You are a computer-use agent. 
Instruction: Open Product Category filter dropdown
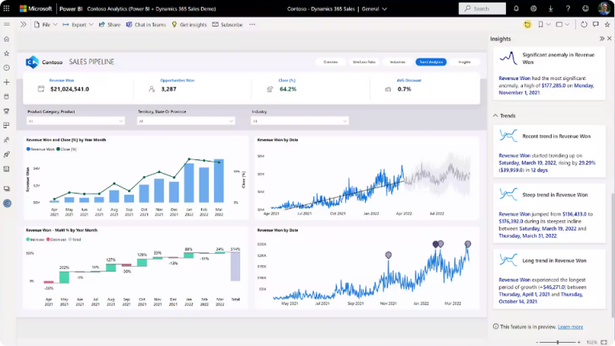pos(75,121)
